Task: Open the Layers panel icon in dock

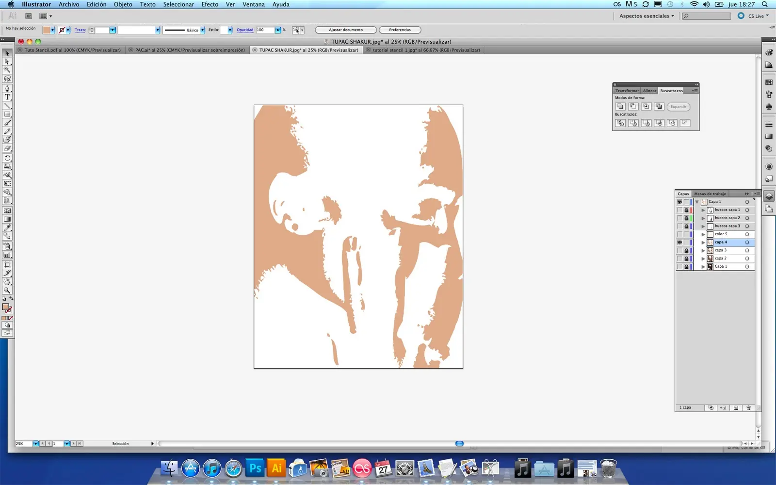Action: 769,196
